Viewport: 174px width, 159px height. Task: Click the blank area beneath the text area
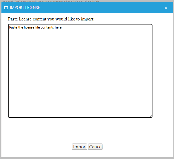pyautogui.click(x=80, y=130)
